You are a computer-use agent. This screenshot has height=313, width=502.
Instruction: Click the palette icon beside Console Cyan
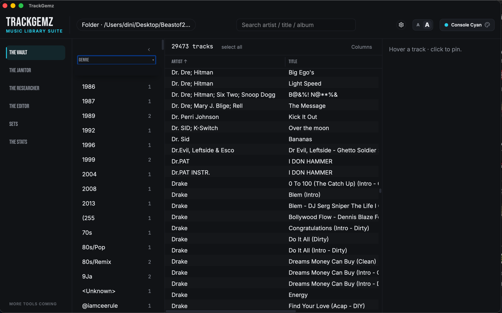(x=487, y=25)
